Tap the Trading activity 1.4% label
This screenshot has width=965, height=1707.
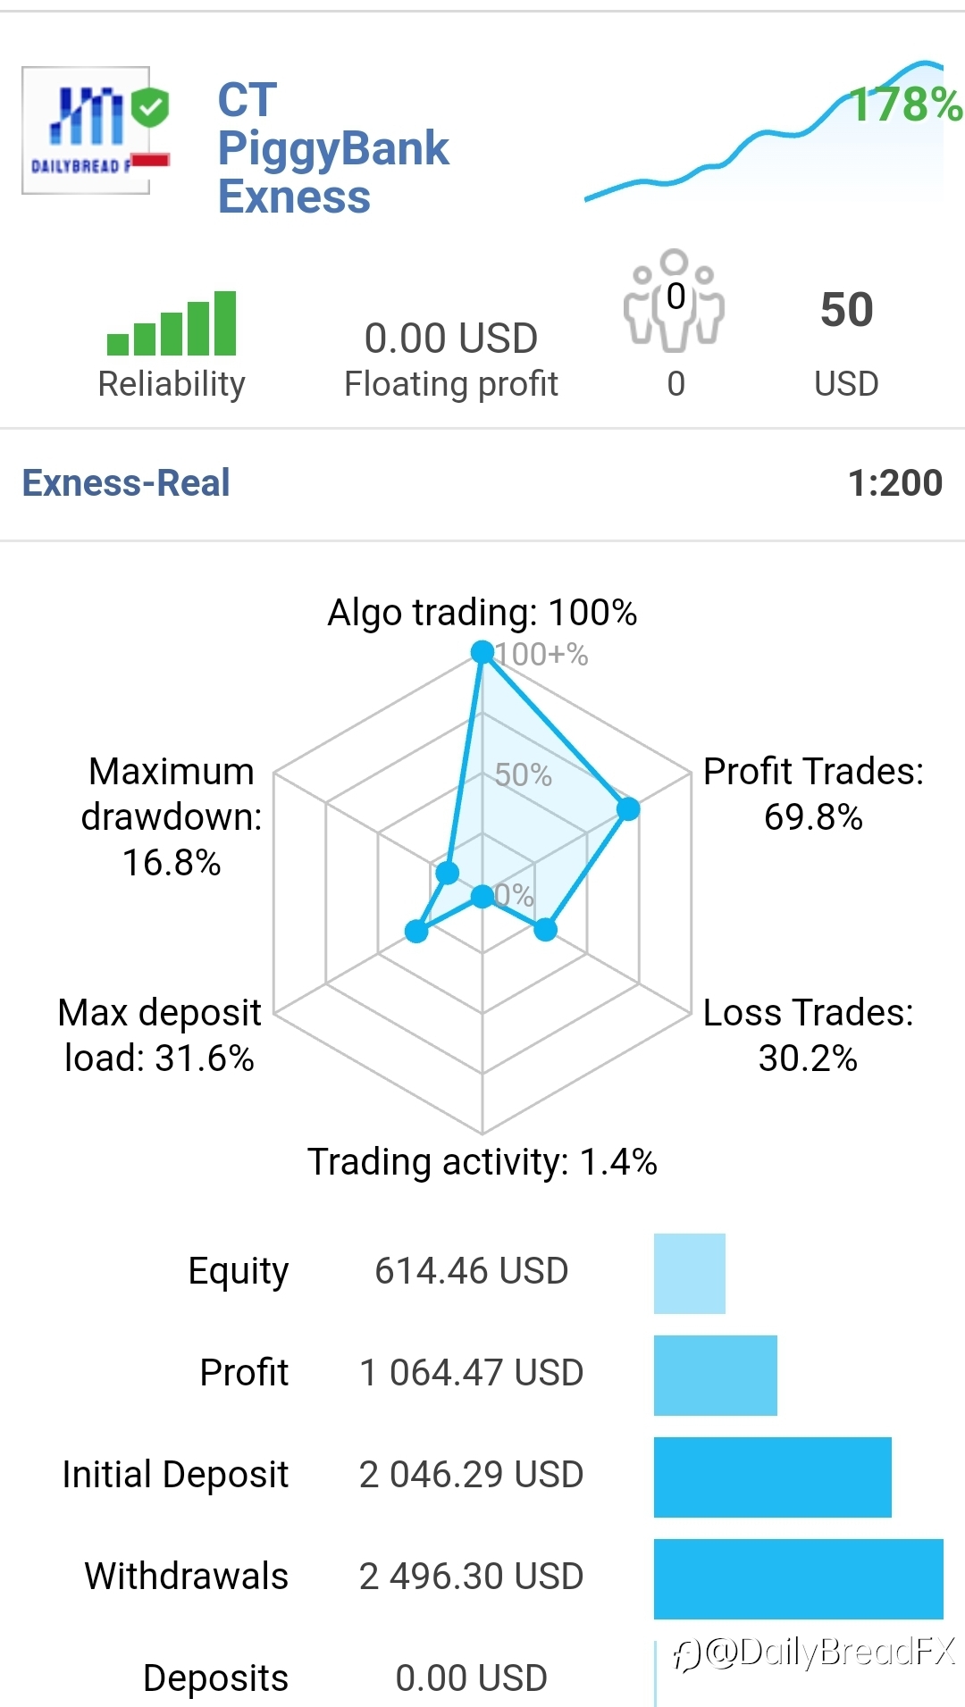click(482, 1162)
